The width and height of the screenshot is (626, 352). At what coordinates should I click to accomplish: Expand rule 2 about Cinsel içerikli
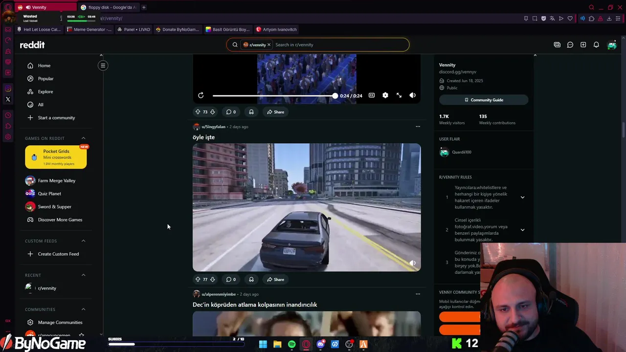click(522, 230)
